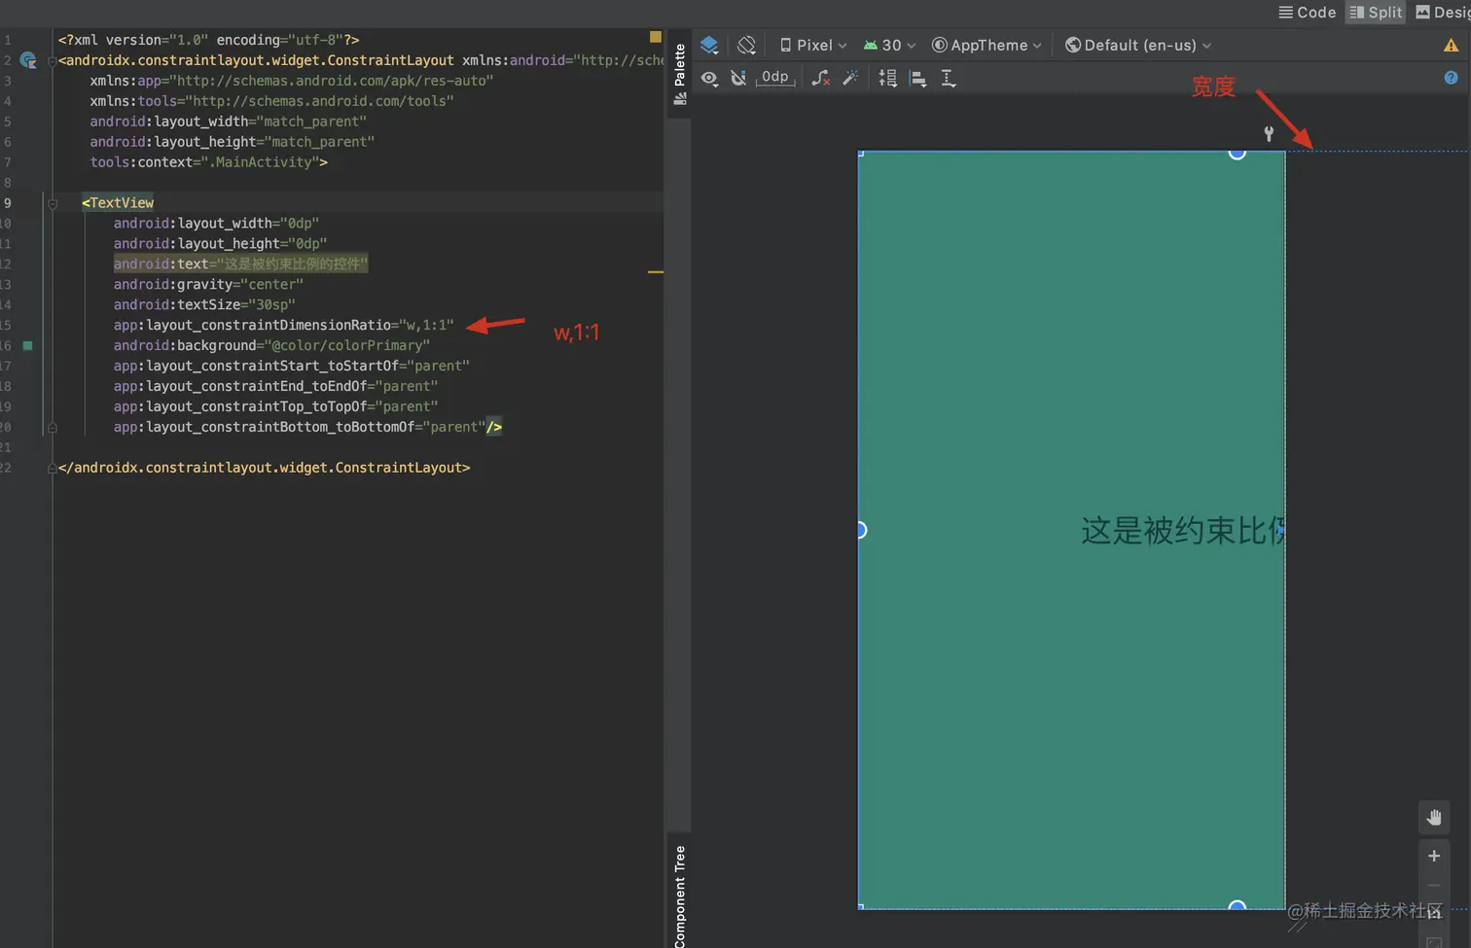Click the yellow inspection indicator in editor
Screen dimensions: 1471x948
[655, 37]
